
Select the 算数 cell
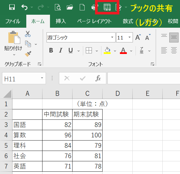(27, 135)
